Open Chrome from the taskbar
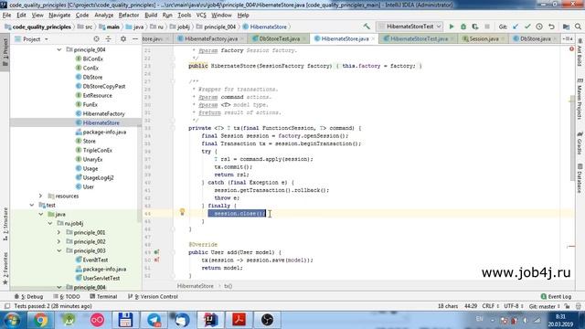The height and width of the screenshot is (329, 585). [40, 320]
